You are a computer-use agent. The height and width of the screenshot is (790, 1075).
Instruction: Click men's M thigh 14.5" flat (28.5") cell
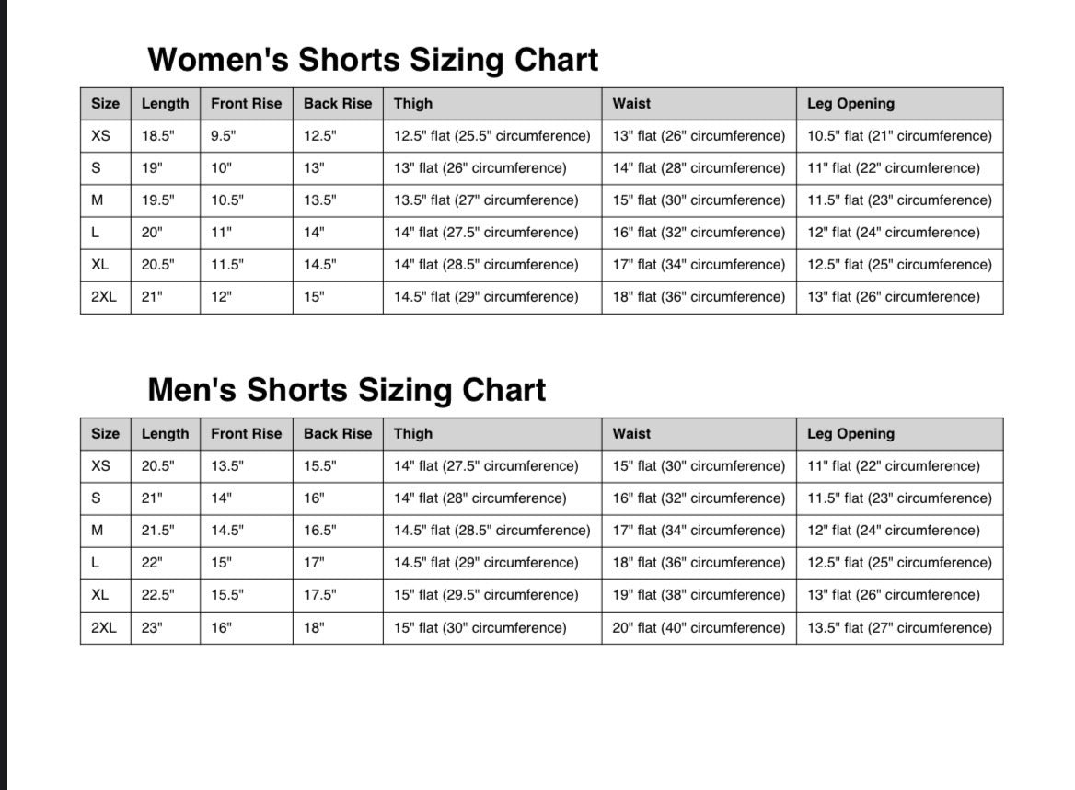click(x=492, y=531)
